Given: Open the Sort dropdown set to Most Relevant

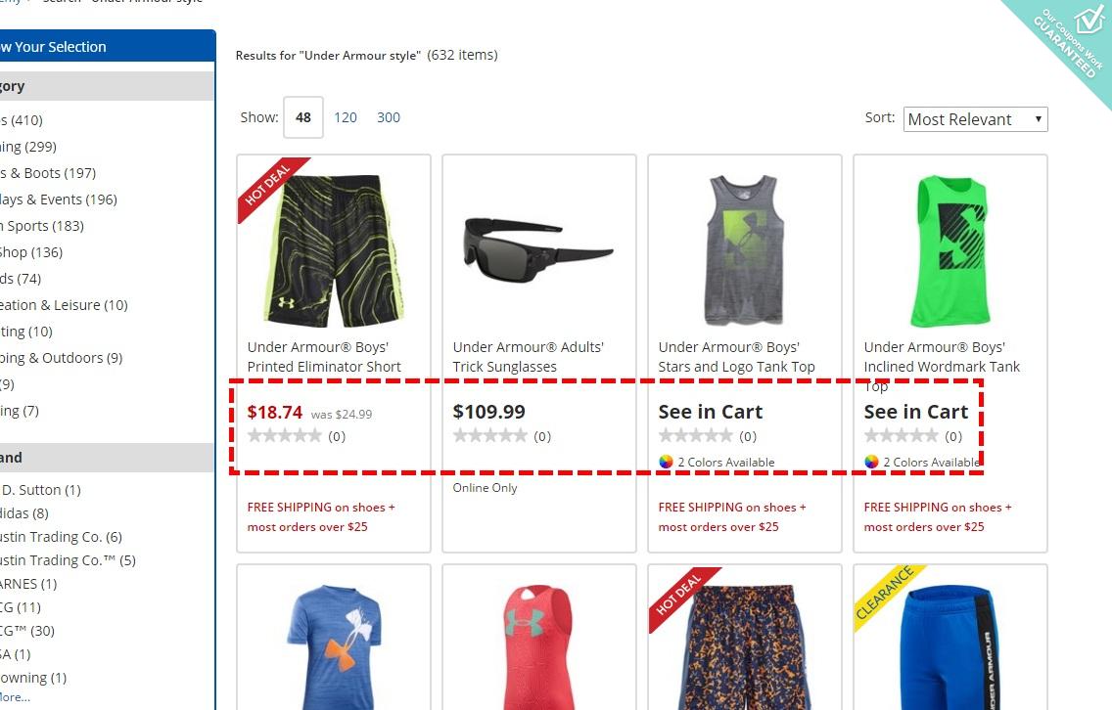Looking at the screenshot, I should coord(975,119).
